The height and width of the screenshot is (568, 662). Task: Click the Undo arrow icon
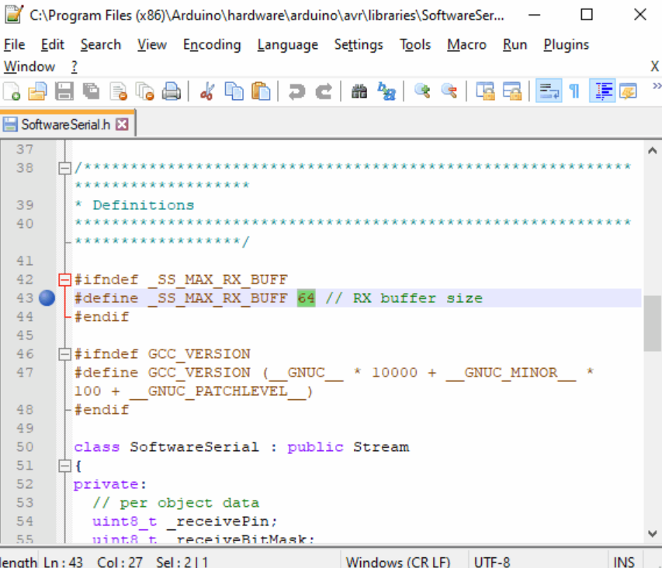point(296,91)
